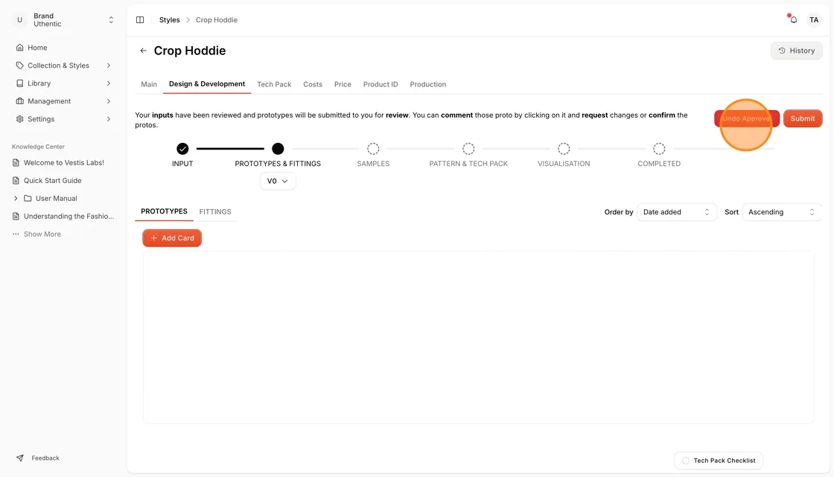Click the Tech Pack Checklist label

point(724,461)
